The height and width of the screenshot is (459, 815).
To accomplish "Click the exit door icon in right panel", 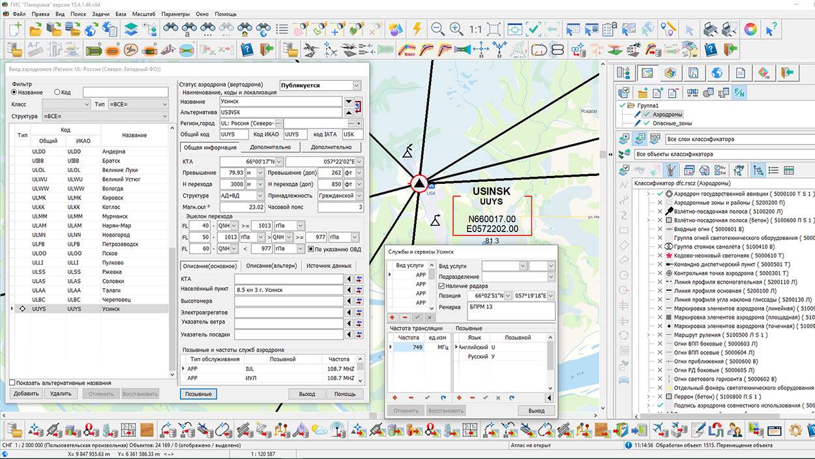I will 787,72.
